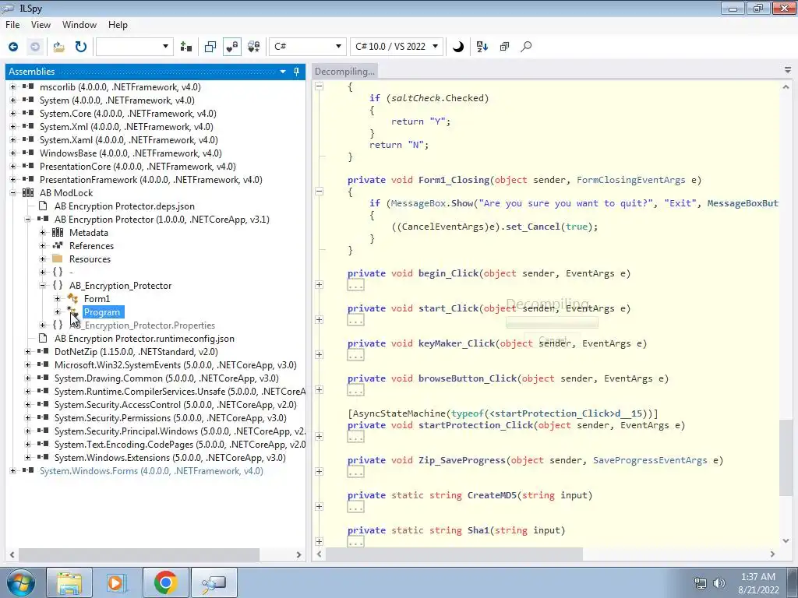Click the FormClosingEventArgs type link

coord(630,180)
